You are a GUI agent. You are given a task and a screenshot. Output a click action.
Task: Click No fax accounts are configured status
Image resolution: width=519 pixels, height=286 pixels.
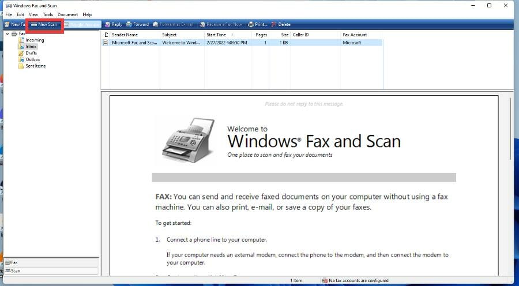click(359, 280)
